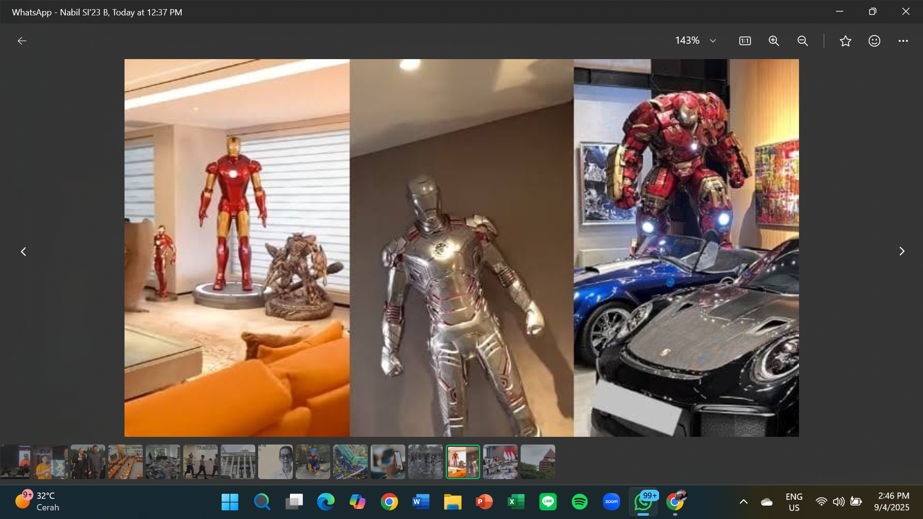Select the thumbnail of a hand holding a phone
Image resolution: width=923 pixels, height=519 pixels.
coord(388,462)
